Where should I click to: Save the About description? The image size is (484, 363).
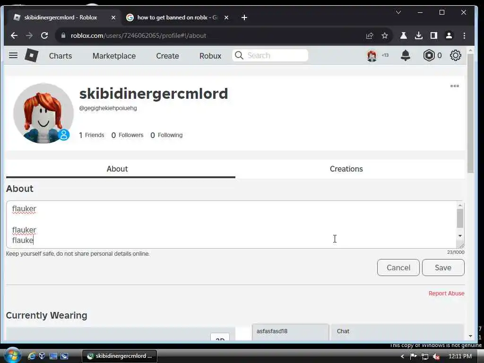coord(443,268)
